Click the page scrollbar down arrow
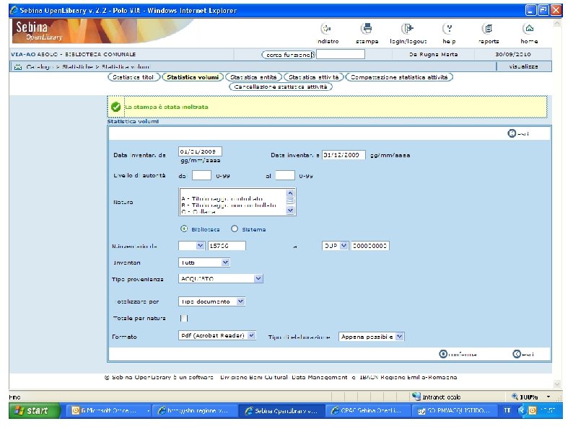This screenshot has height=429, width=573. [x=557, y=384]
